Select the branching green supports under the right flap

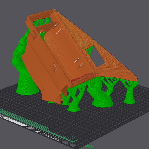point(118,82)
